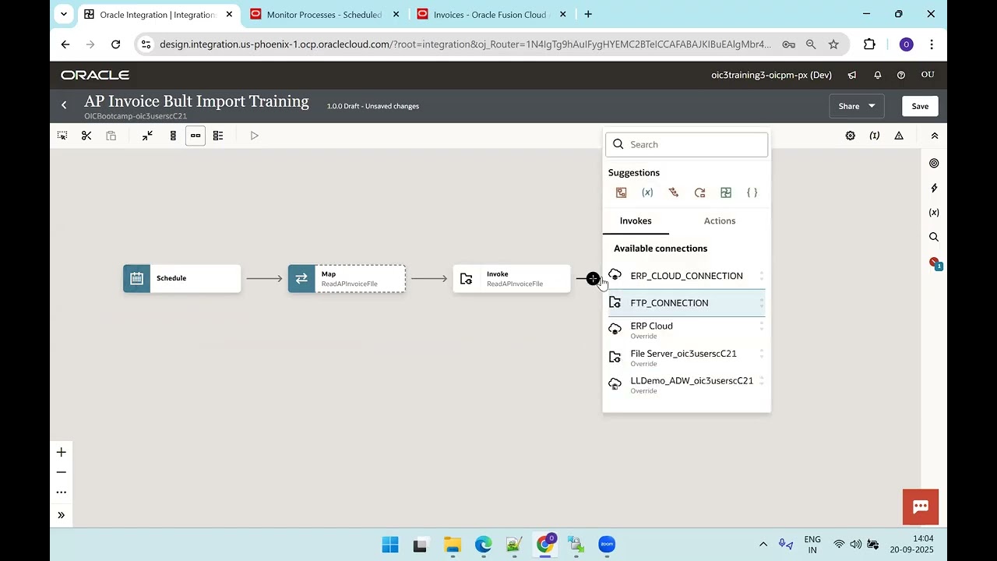Switch to the Actions tab
Image resolution: width=997 pixels, height=561 pixels.
720,221
